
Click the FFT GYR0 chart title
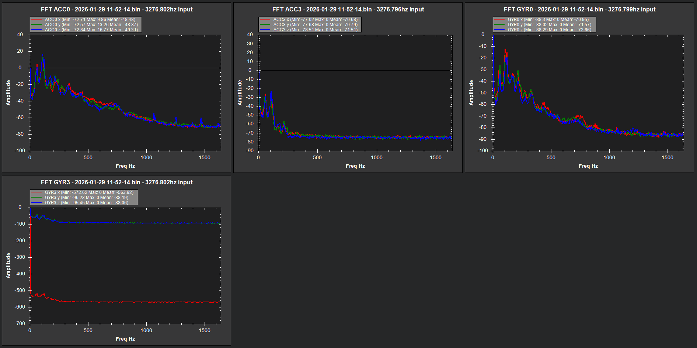(x=579, y=9)
